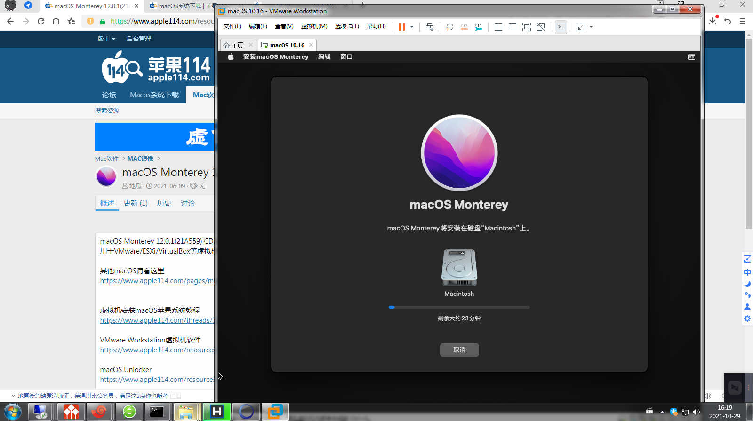
Task: Open VMware 虚拟机(M) menu
Action: pyautogui.click(x=314, y=26)
